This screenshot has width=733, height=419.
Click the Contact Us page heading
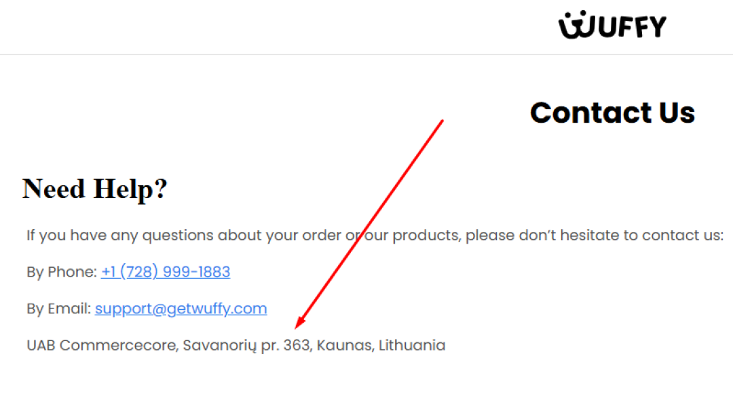612,113
